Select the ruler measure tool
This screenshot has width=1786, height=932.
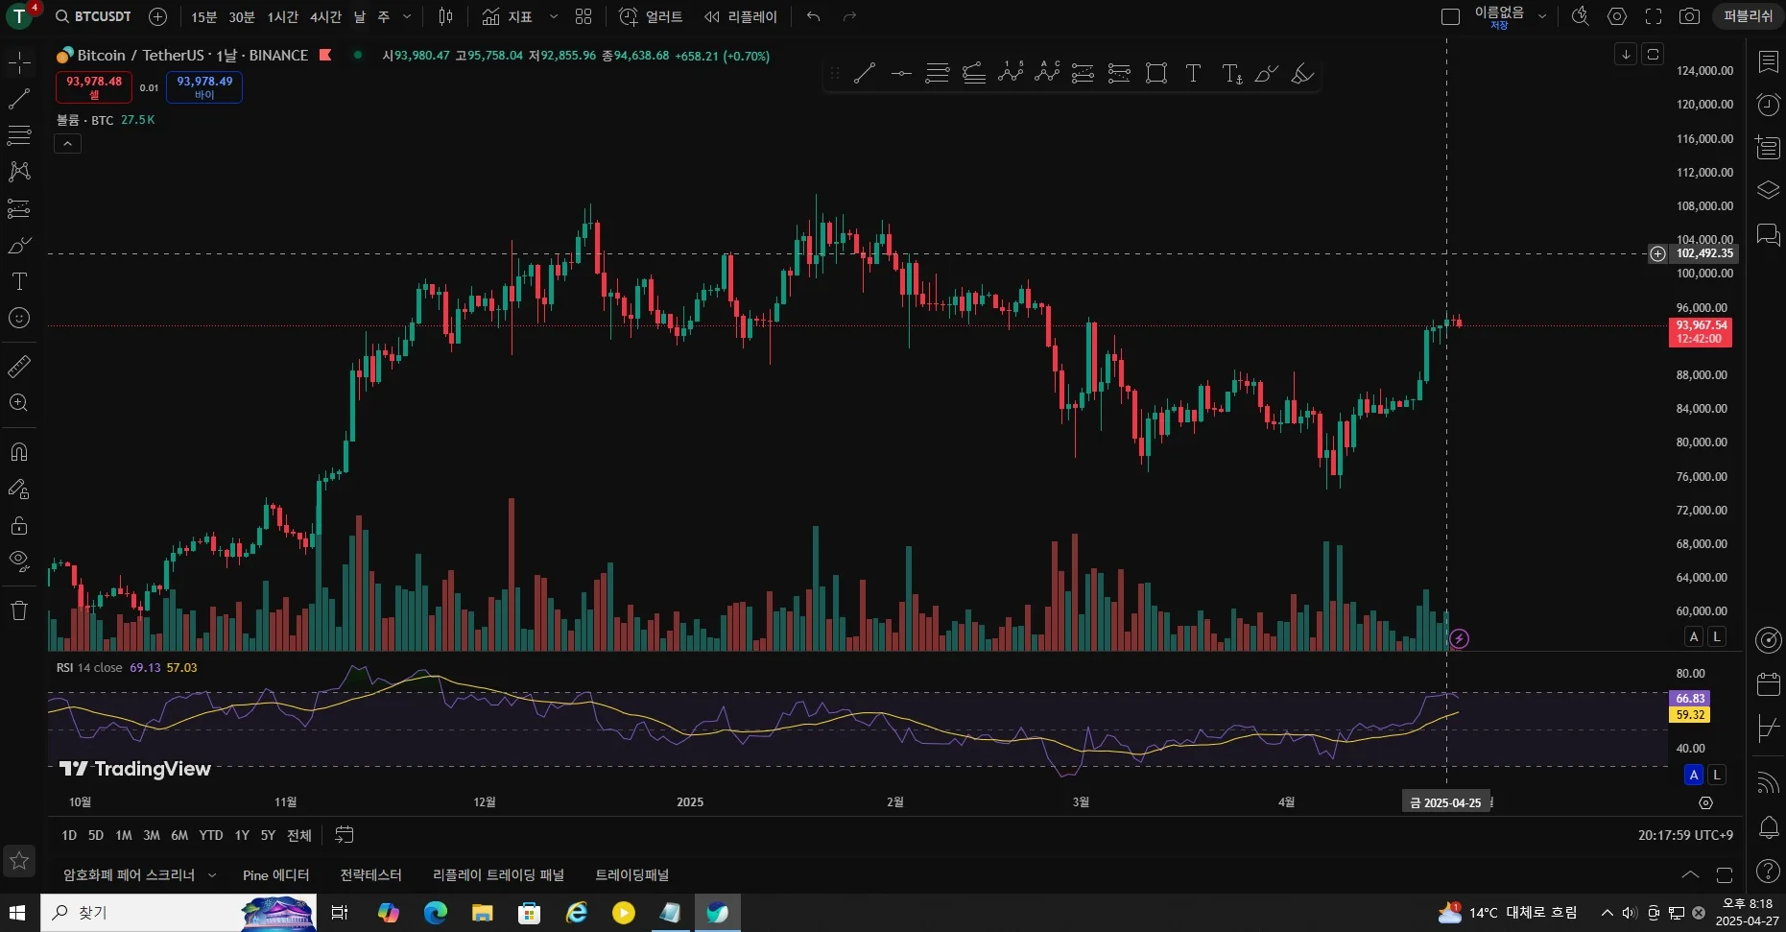19,366
